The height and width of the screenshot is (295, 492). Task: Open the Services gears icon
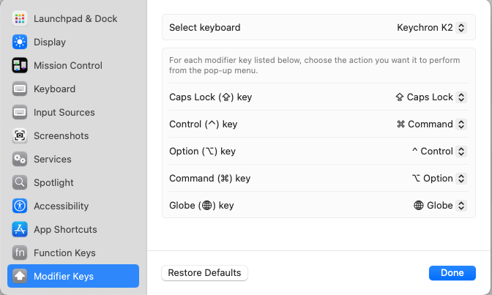[20, 159]
